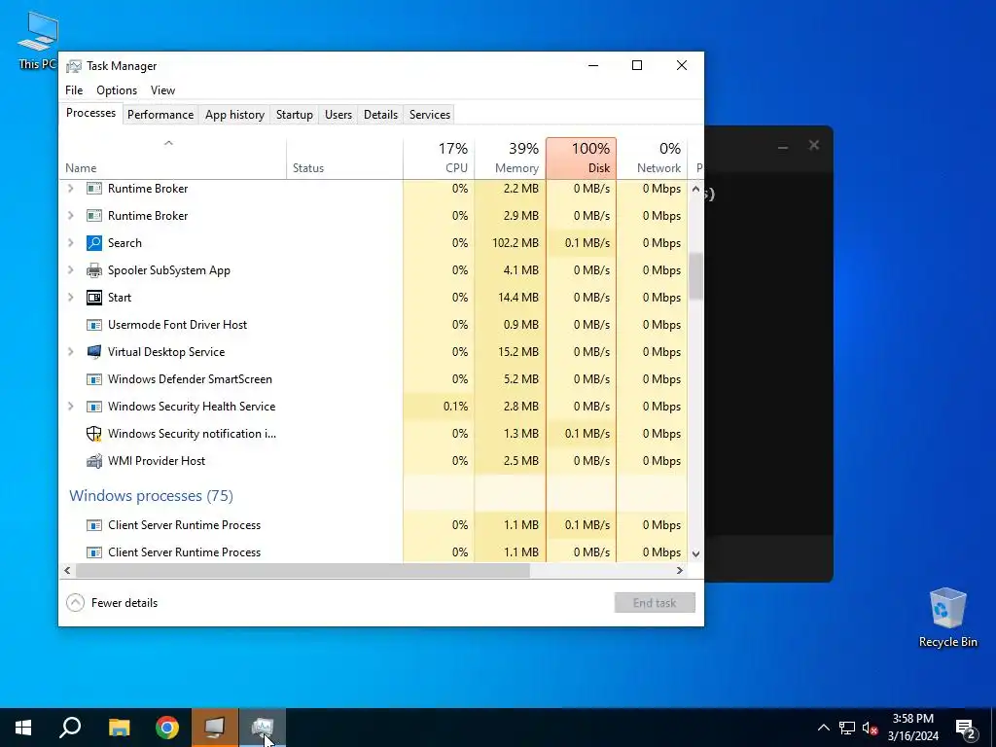The image size is (996, 747).
Task: Sort by the Status column header
Action: (x=345, y=159)
